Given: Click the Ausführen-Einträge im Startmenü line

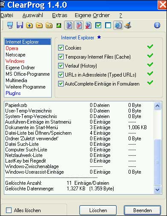Looking at the screenshot, I should click(x=71, y=122).
